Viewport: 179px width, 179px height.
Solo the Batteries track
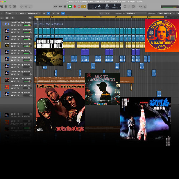click(x=15, y=32)
